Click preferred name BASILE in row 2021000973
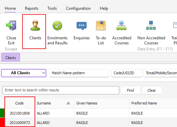Image resolution: width=177 pixels, height=127 pixels. (x=137, y=123)
